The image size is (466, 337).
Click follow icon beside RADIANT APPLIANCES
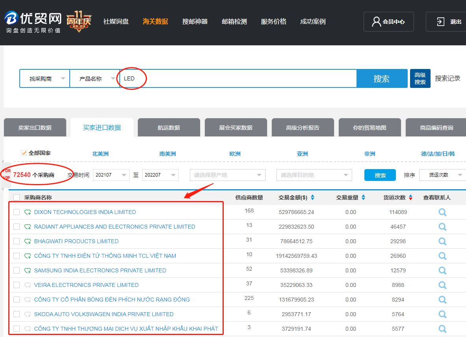[28, 227]
